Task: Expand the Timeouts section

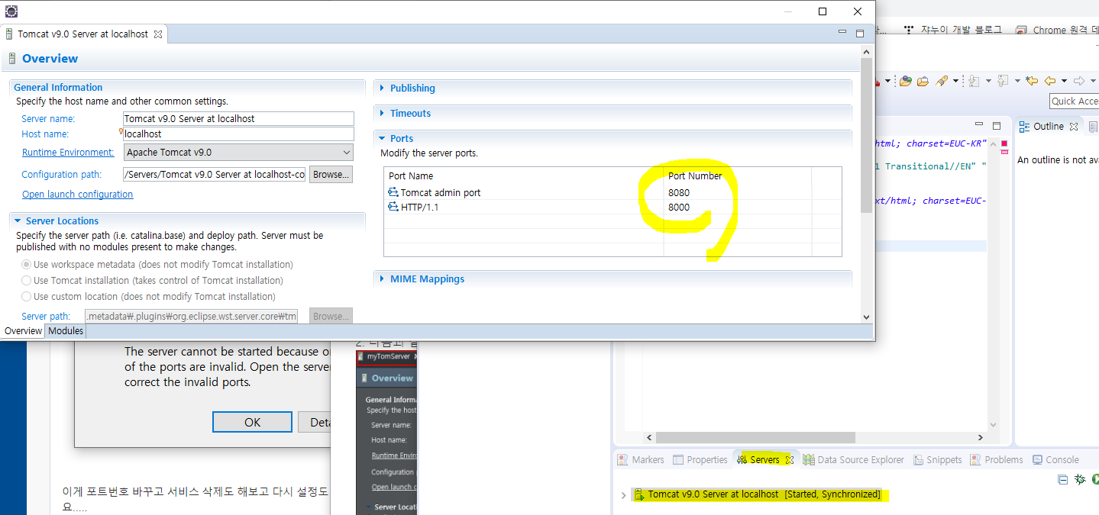Action: (383, 114)
